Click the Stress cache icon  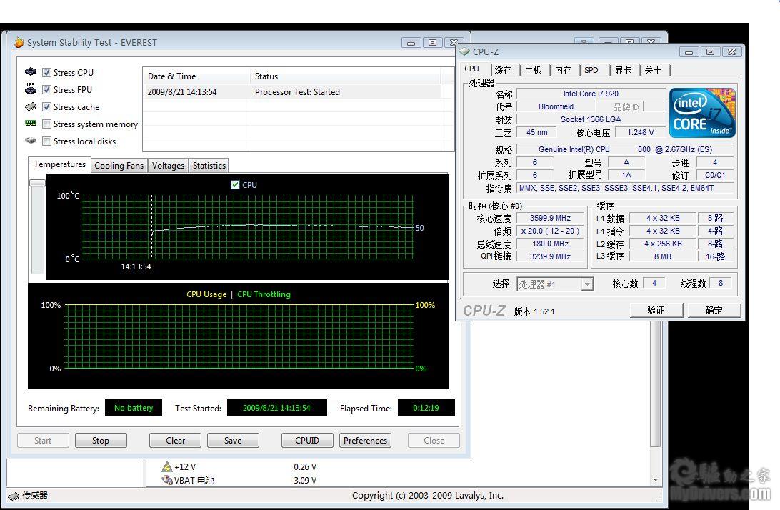[x=31, y=106]
